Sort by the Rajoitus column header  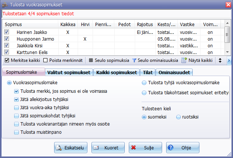tap(145, 24)
